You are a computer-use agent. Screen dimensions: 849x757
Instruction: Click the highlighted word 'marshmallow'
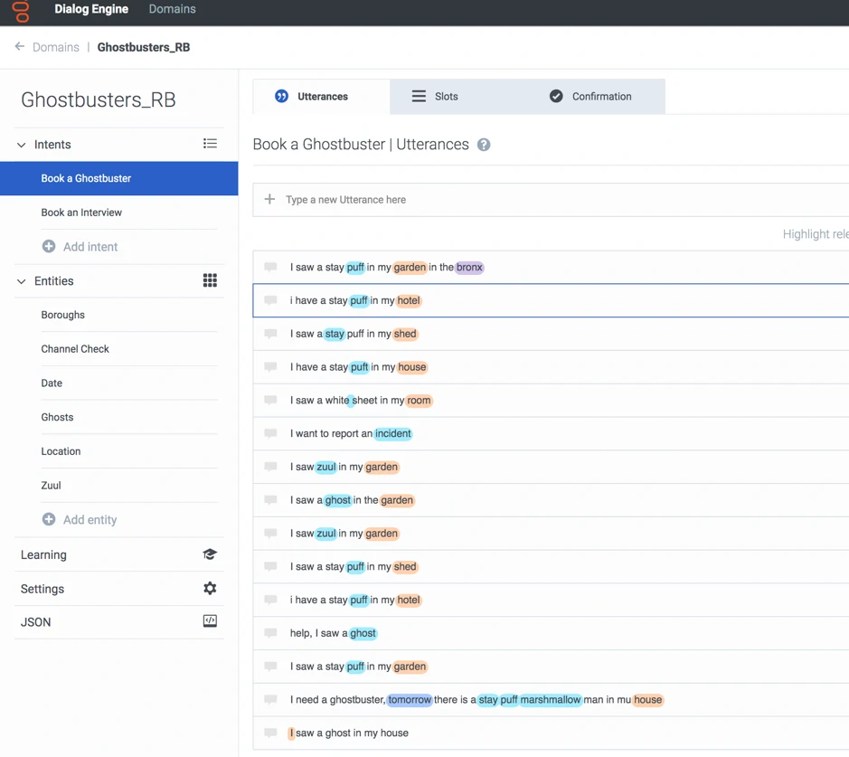pos(551,700)
